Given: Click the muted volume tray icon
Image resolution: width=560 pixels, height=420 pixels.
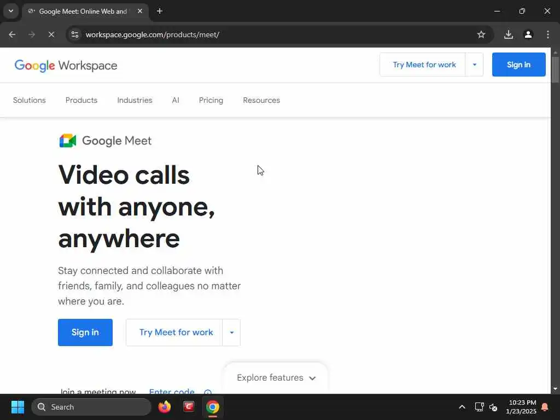Looking at the screenshot, I should click(x=493, y=407).
